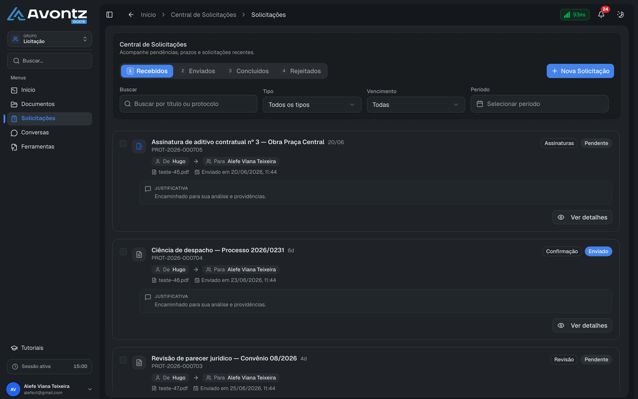Screen dimensions: 638x399
Task: Click the AV user avatar
Action: [13, 389]
